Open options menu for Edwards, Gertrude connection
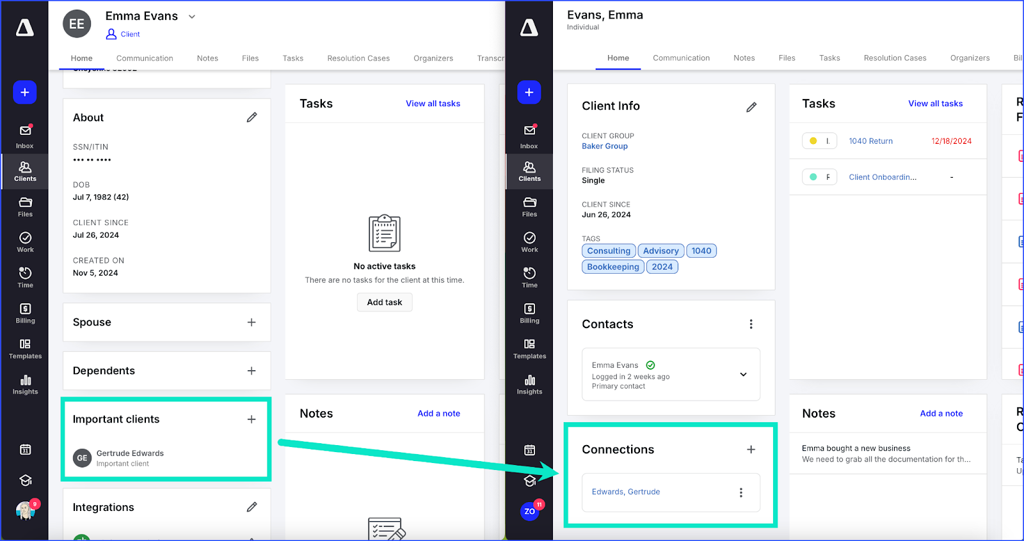The width and height of the screenshot is (1024, 541). coord(740,492)
